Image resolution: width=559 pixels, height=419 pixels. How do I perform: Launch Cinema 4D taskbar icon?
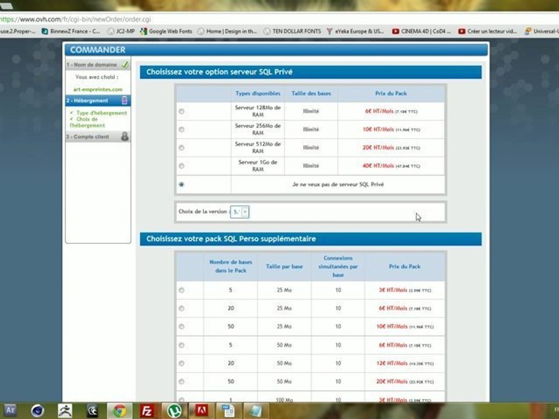point(37,411)
